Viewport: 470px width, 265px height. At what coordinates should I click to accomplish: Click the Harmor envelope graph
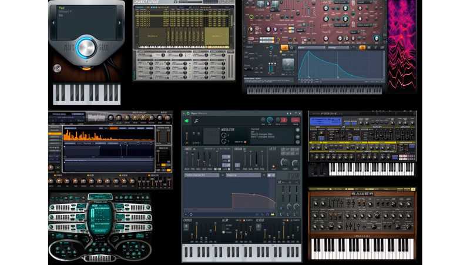(x=341, y=65)
